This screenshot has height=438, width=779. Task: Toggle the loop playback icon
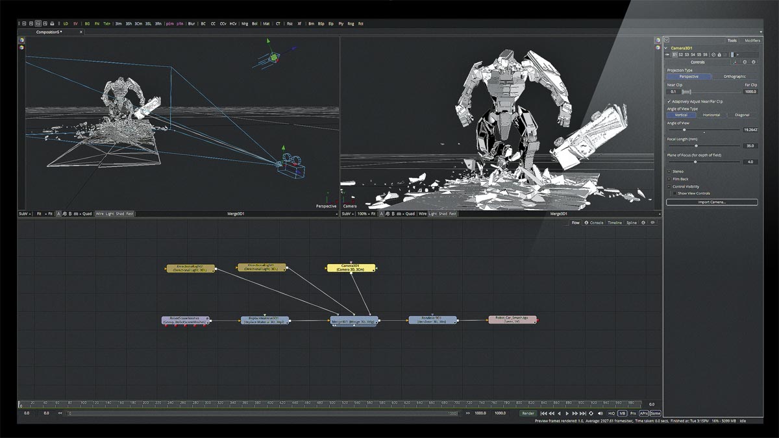click(591, 413)
